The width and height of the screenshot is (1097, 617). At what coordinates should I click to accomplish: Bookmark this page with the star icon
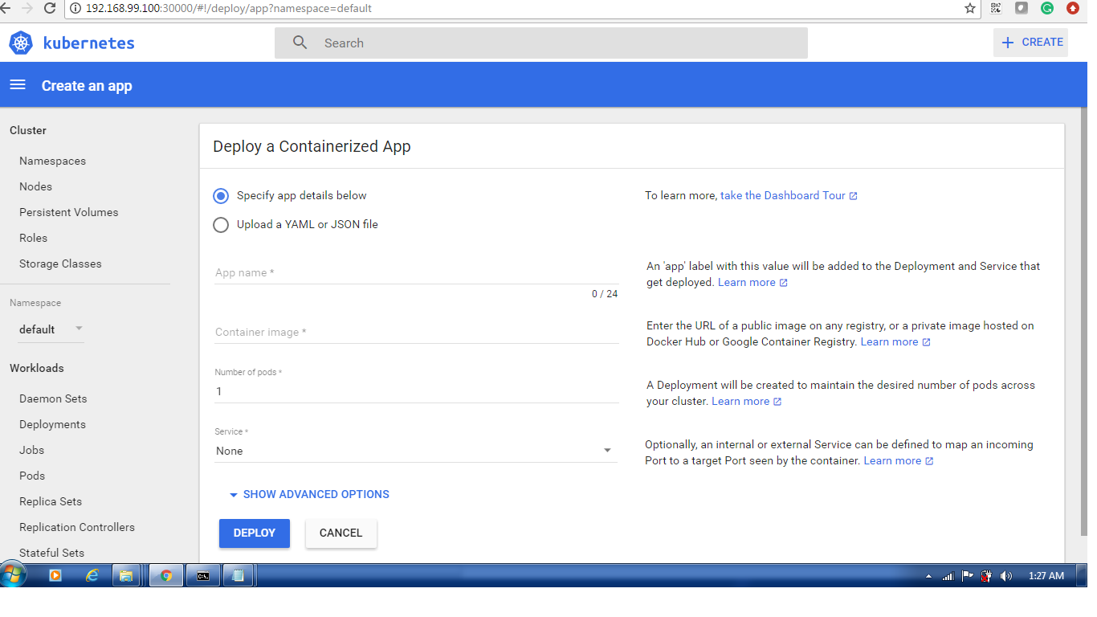(x=970, y=9)
